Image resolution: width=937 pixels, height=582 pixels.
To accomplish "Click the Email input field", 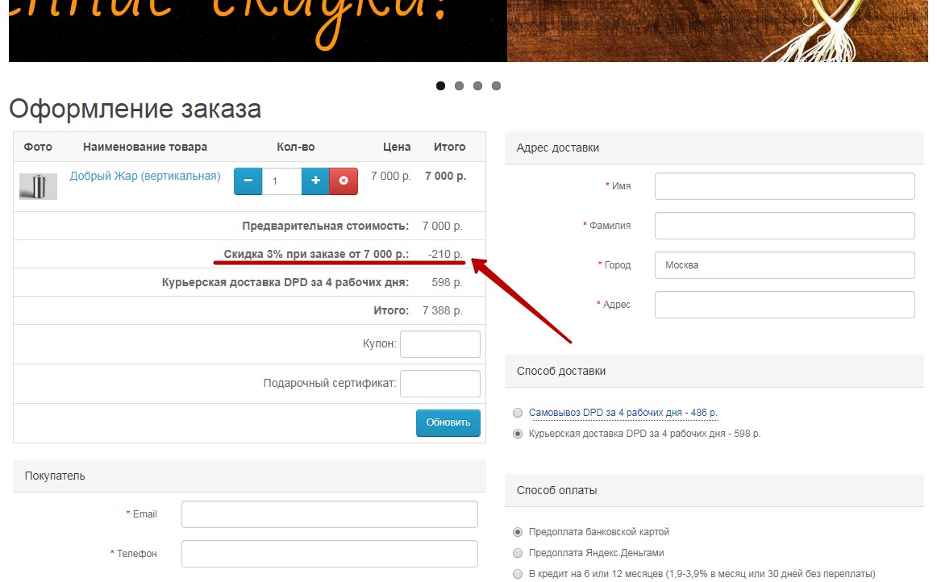I will pyautogui.click(x=329, y=514).
